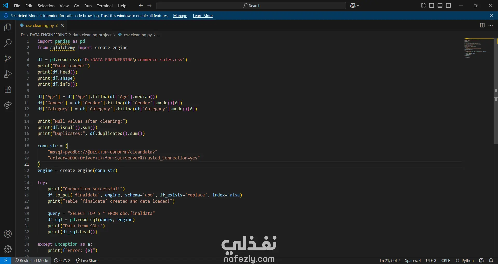498x264 pixels.
Task: Open notifications bell in status bar
Action: 491,260
